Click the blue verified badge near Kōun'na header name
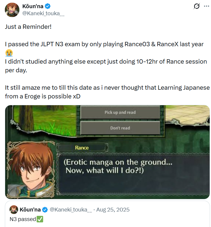 pos(48,6)
